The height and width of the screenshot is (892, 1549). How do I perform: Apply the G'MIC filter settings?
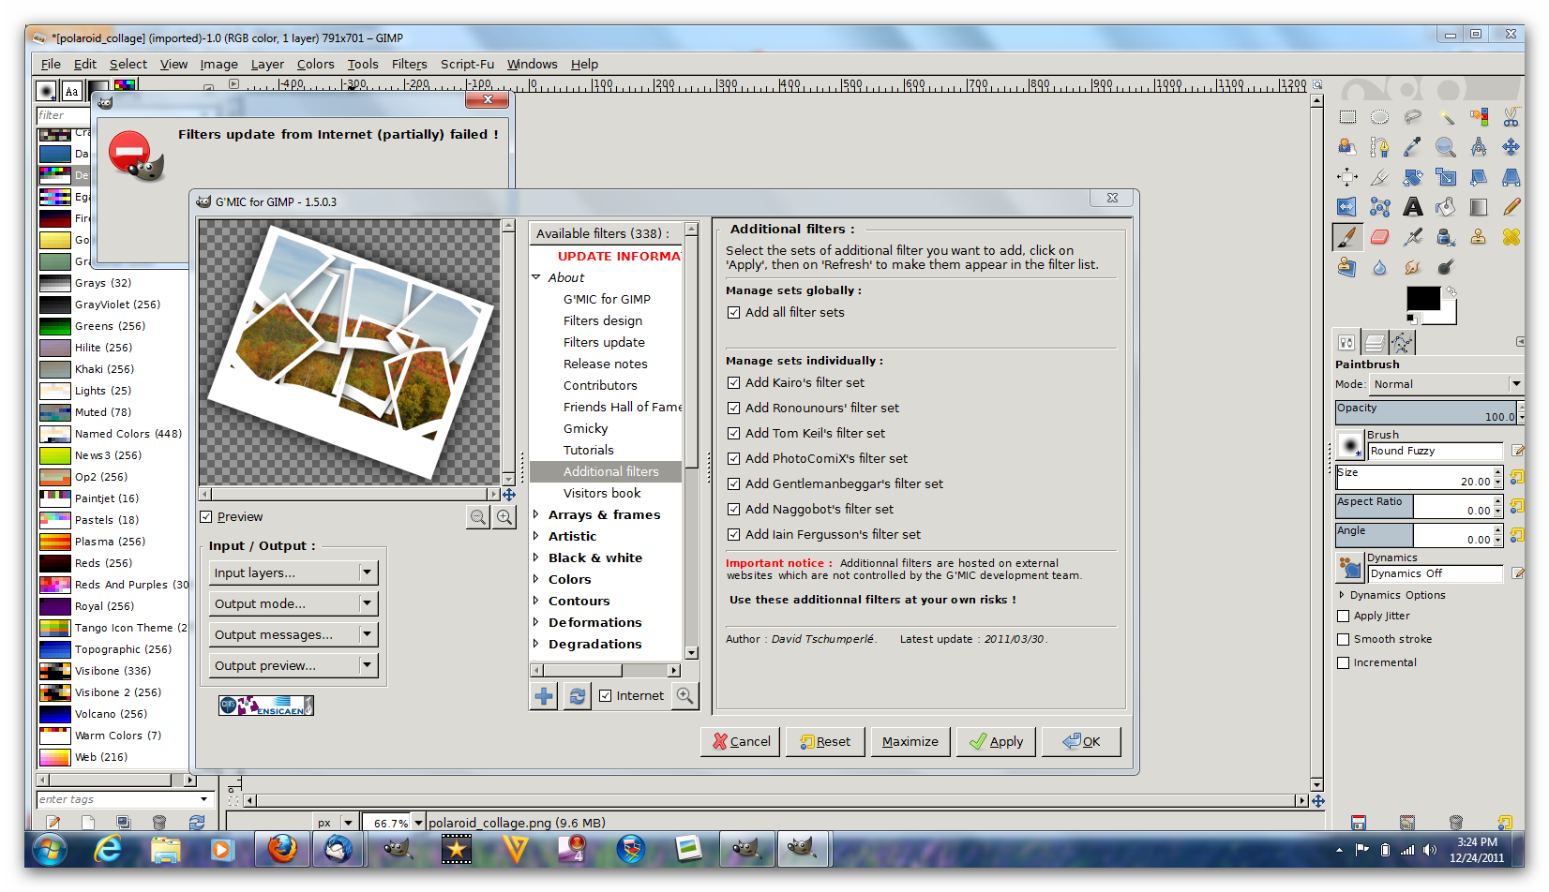[x=996, y=741]
